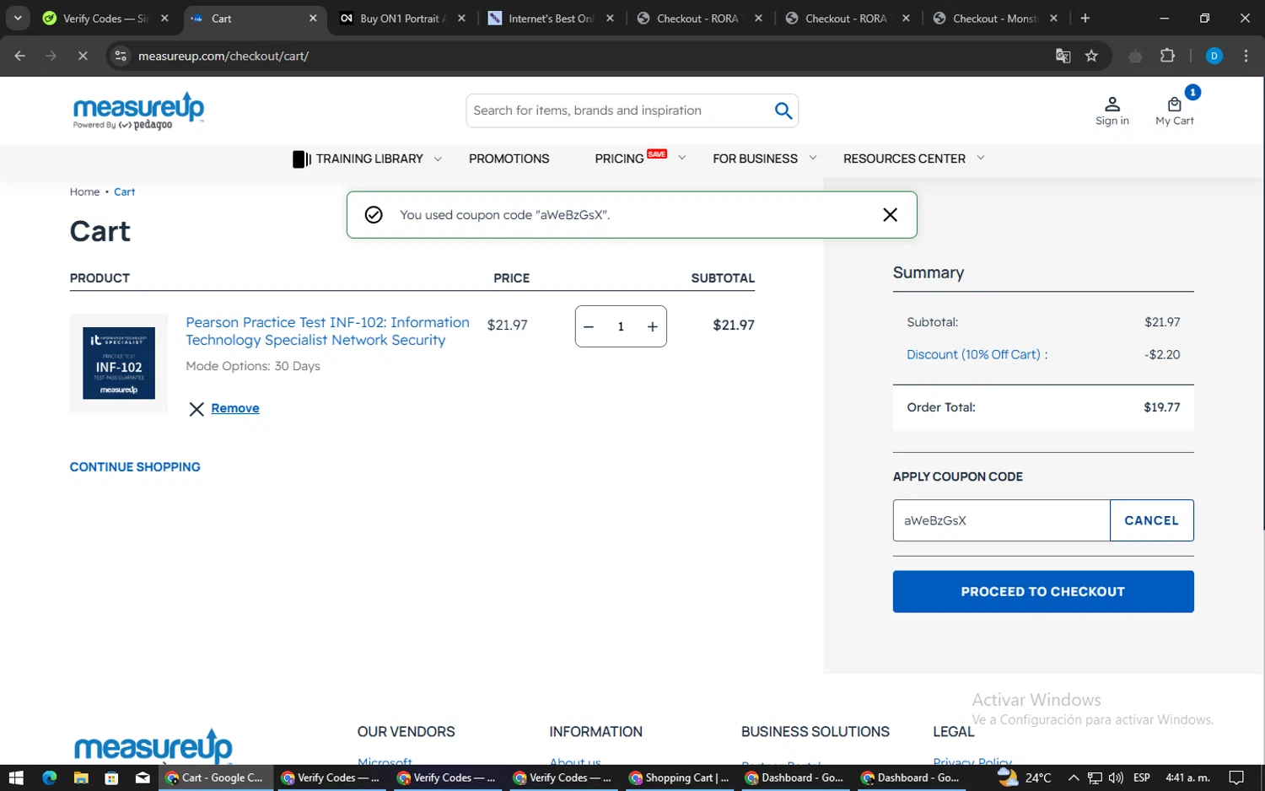Screen dimensions: 1265x791
Task: Open the Resources Center menu
Action: coord(904,159)
